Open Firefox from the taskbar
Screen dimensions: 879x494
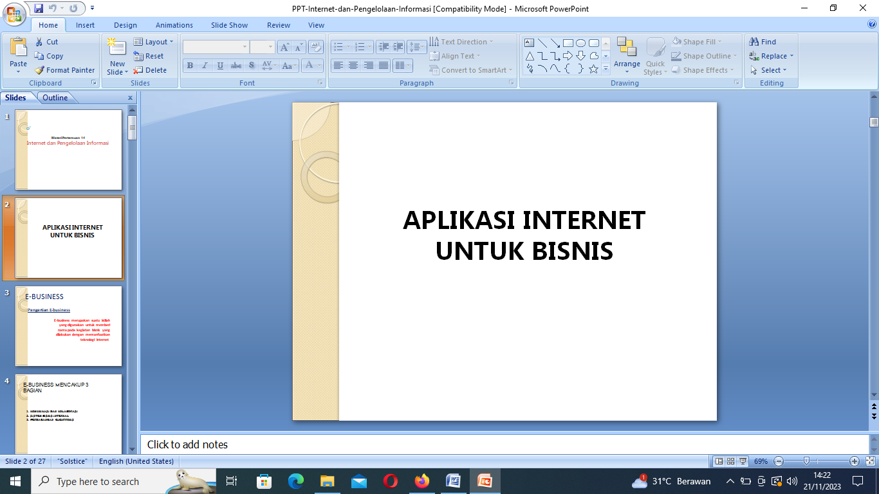coord(421,481)
